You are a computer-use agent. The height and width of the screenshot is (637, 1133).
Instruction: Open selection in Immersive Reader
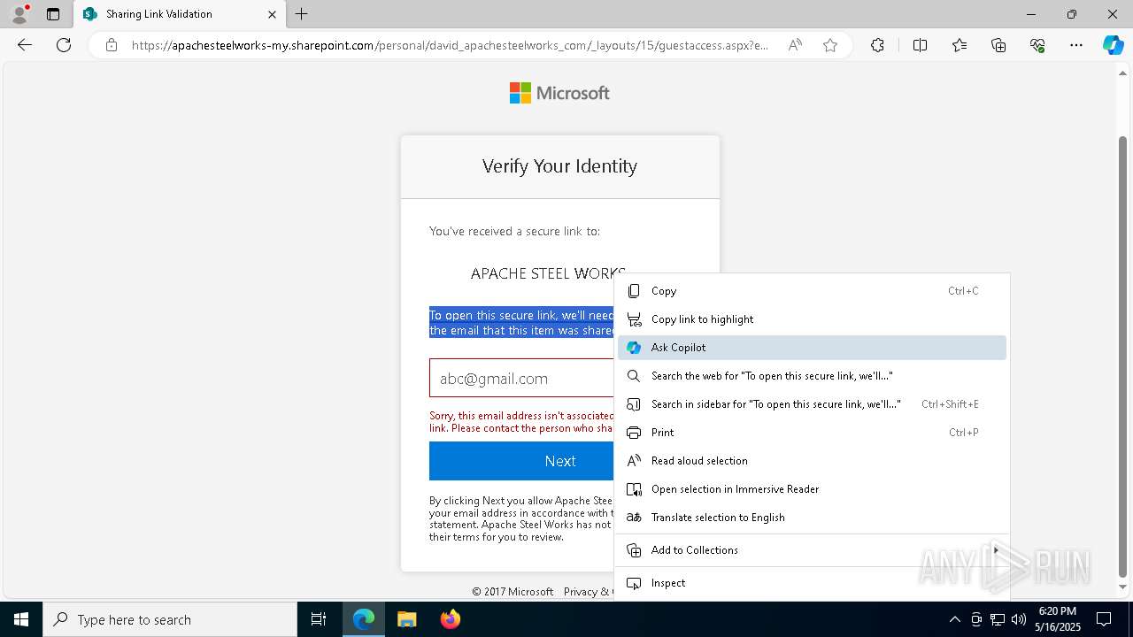812,489
